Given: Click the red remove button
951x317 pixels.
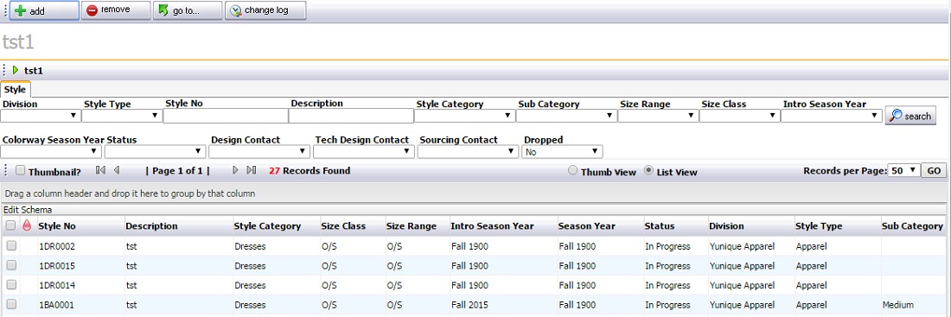Looking at the screenshot, I should pos(116,10).
